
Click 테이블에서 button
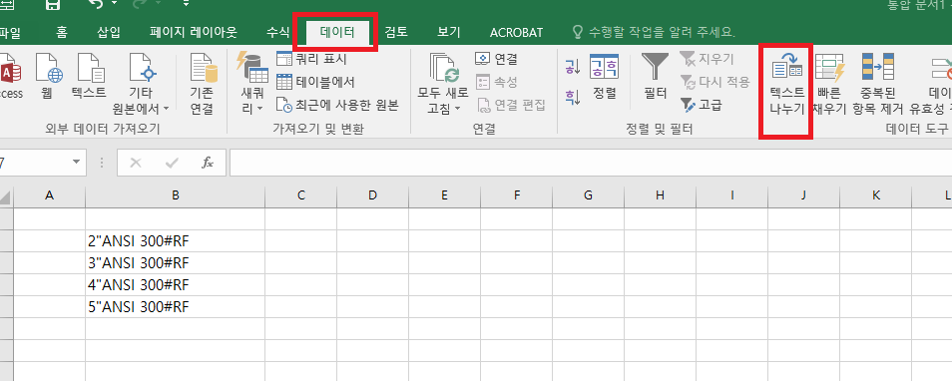[315, 82]
